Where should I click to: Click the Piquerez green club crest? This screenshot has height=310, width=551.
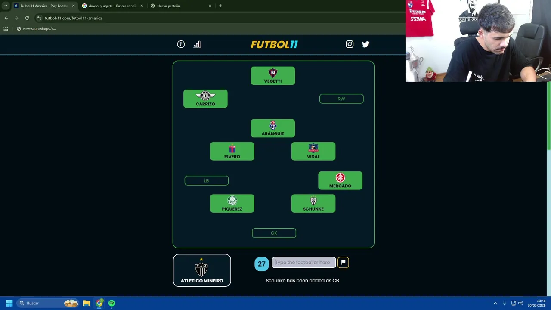pos(232,201)
